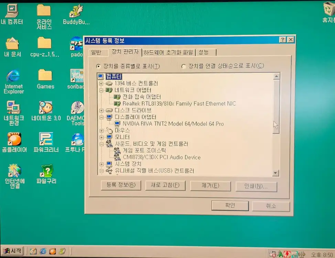Expand the 시스템 장치 node

coord(102,164)
